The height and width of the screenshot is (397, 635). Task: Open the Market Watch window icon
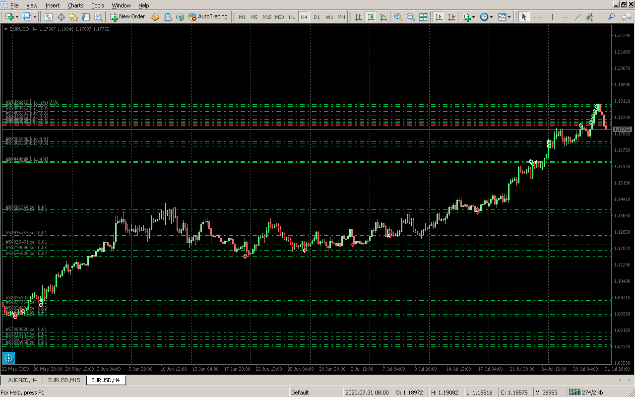point(49,17)
